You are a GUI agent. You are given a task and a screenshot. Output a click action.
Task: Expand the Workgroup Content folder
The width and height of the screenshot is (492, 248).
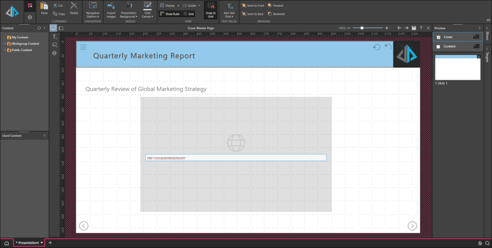pyautogui.click(x=5, y=43)
